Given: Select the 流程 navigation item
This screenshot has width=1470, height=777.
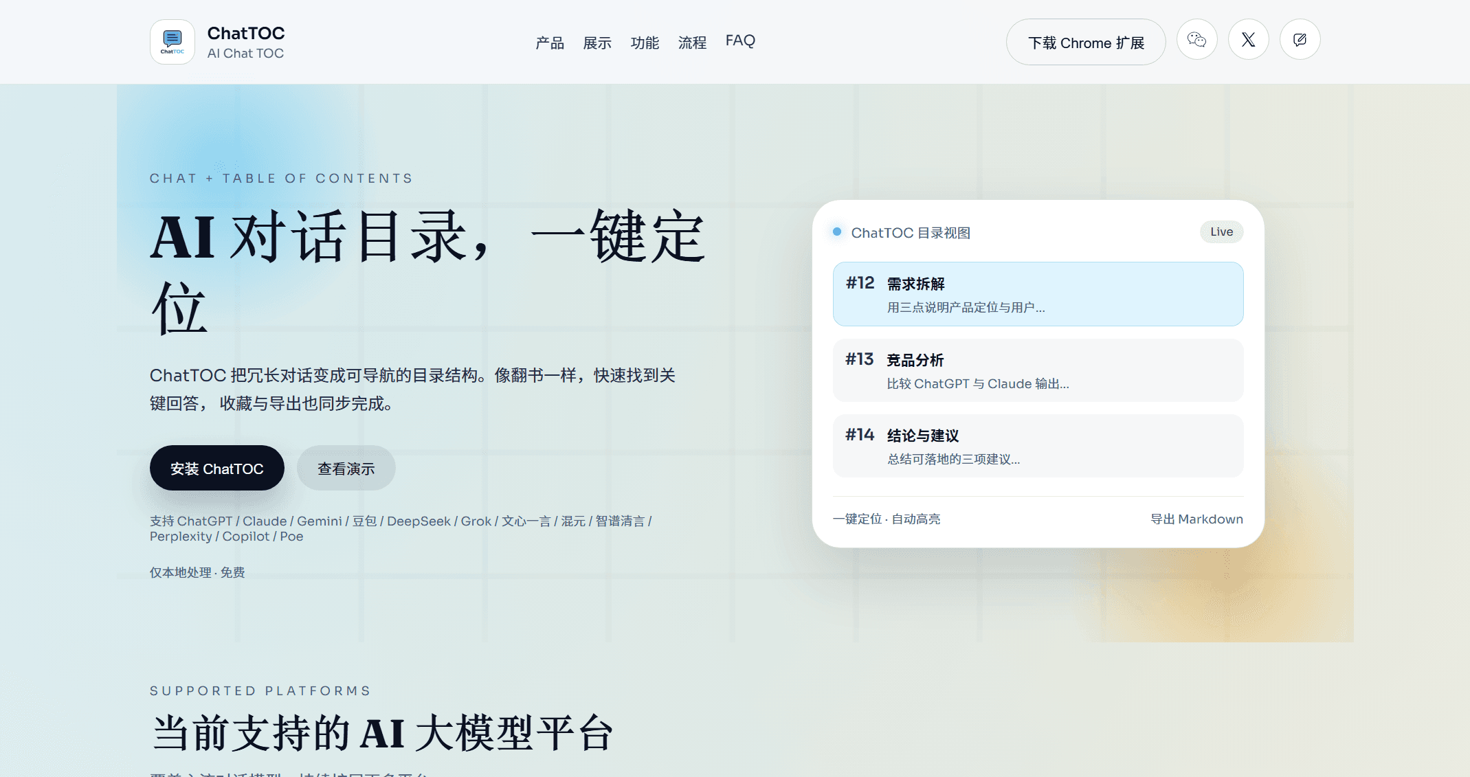Looking at the screenshot, I should [x=691, y=42].
